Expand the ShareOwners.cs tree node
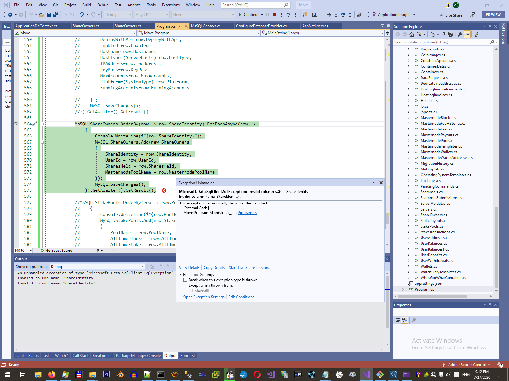 click(409, 215)
